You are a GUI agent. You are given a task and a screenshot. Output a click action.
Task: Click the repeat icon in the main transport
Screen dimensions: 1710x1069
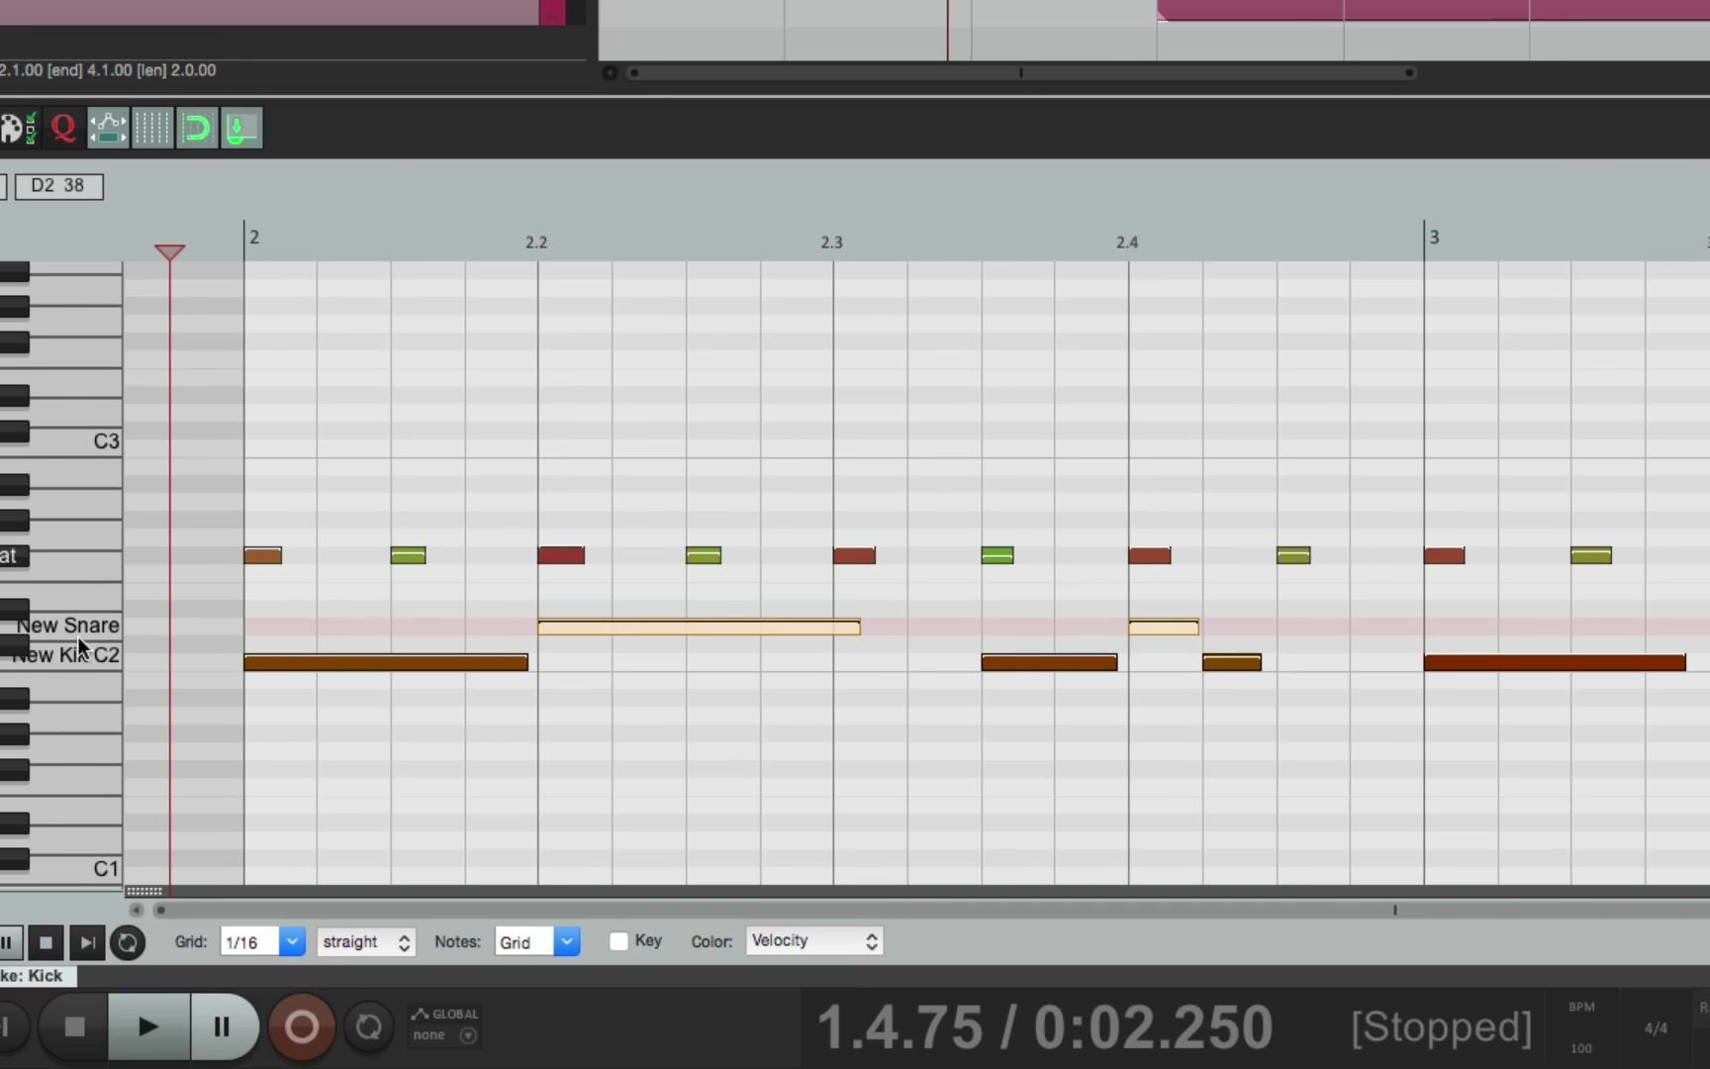(x=368, y=1026)
